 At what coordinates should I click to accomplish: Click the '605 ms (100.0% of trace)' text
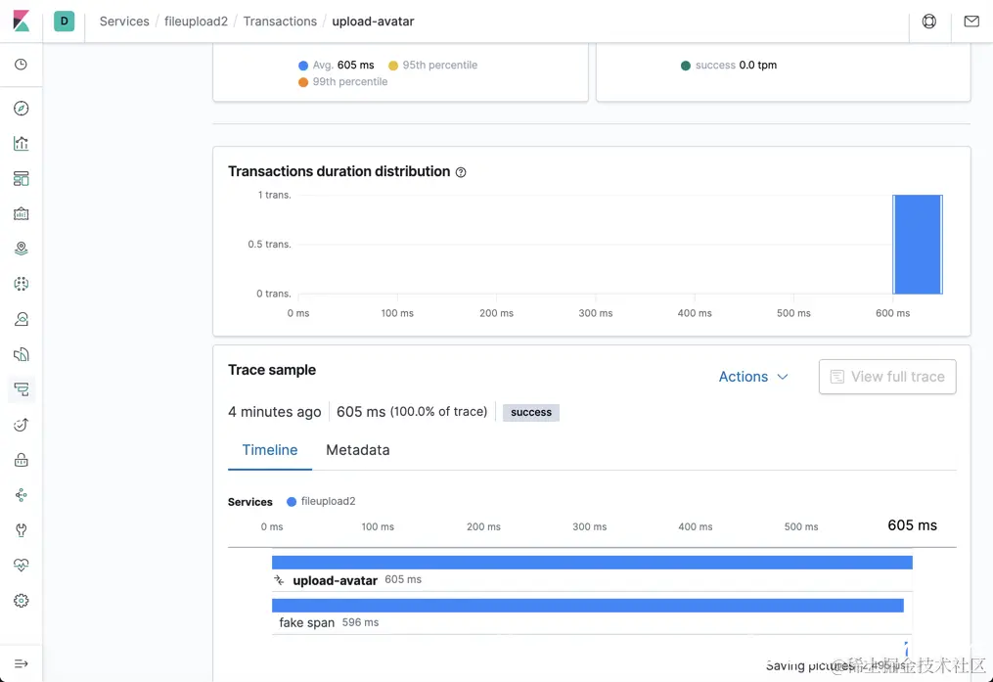pyautogui.click(x=412, y=412)
